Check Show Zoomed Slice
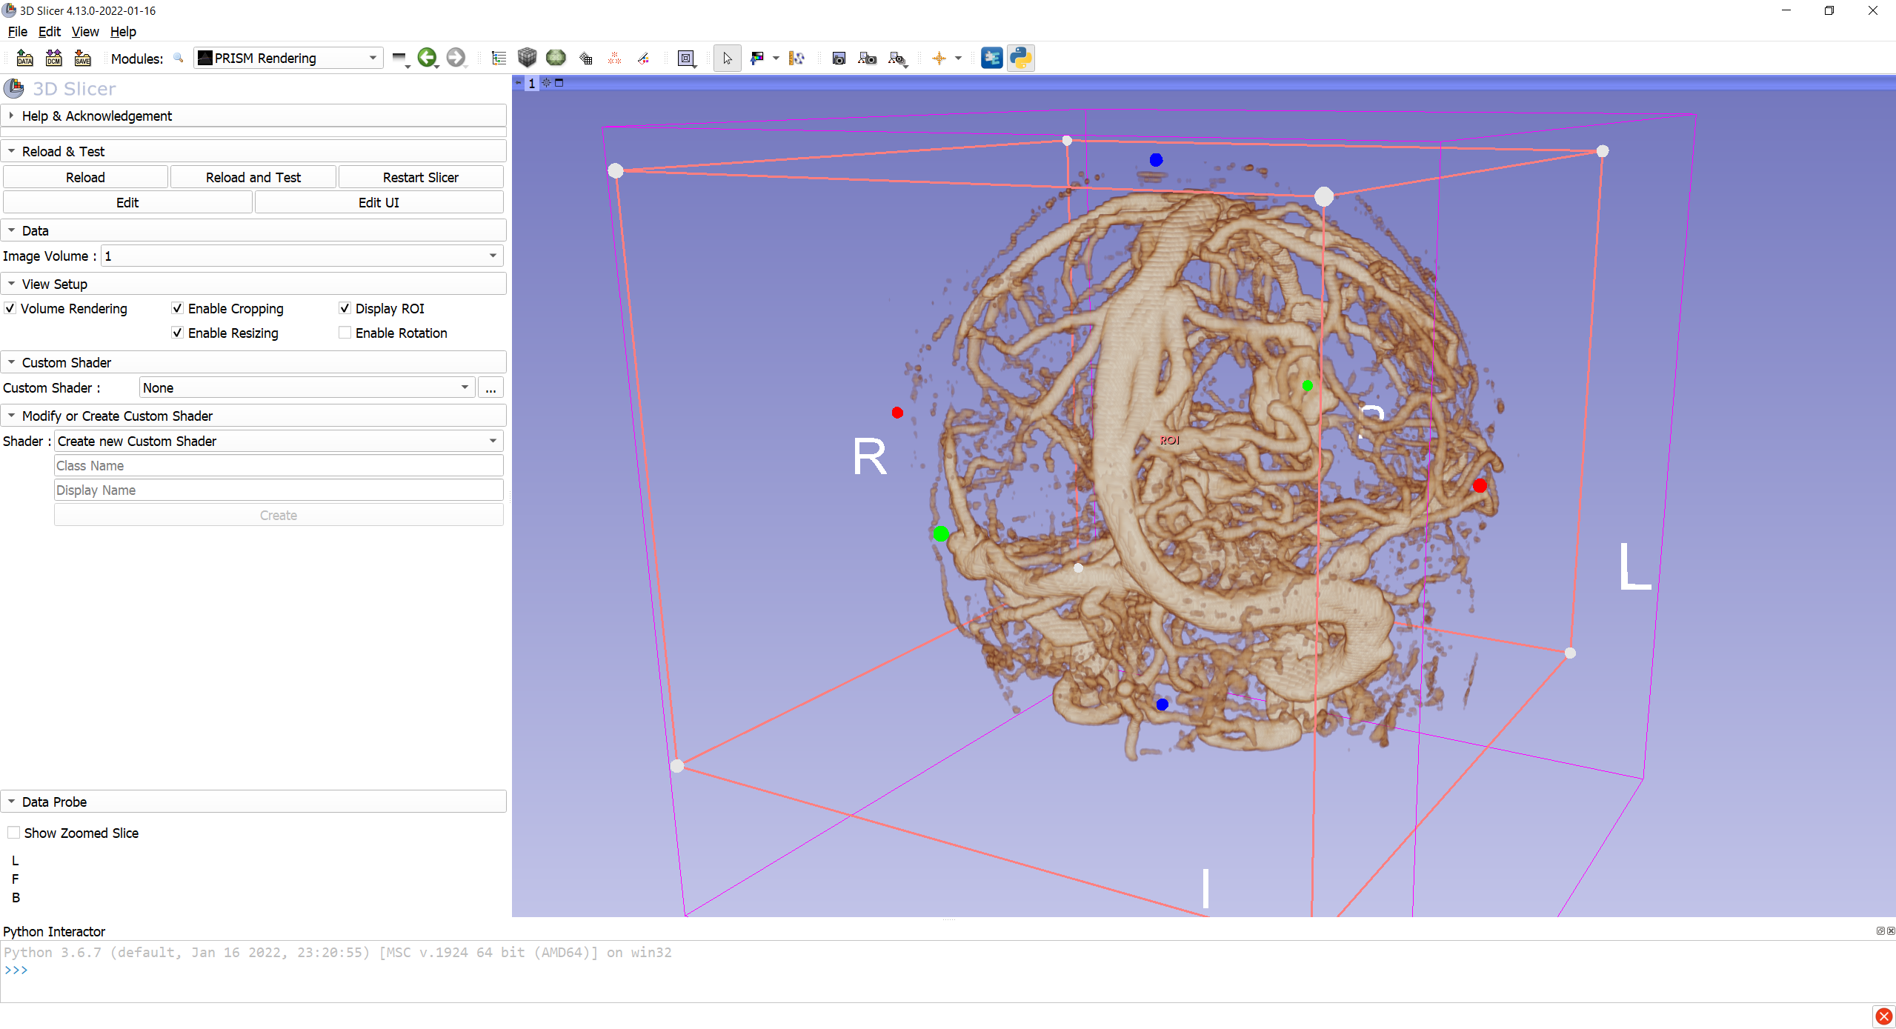This screenshot has height=1029, width=1896. [x=13, y=832]
